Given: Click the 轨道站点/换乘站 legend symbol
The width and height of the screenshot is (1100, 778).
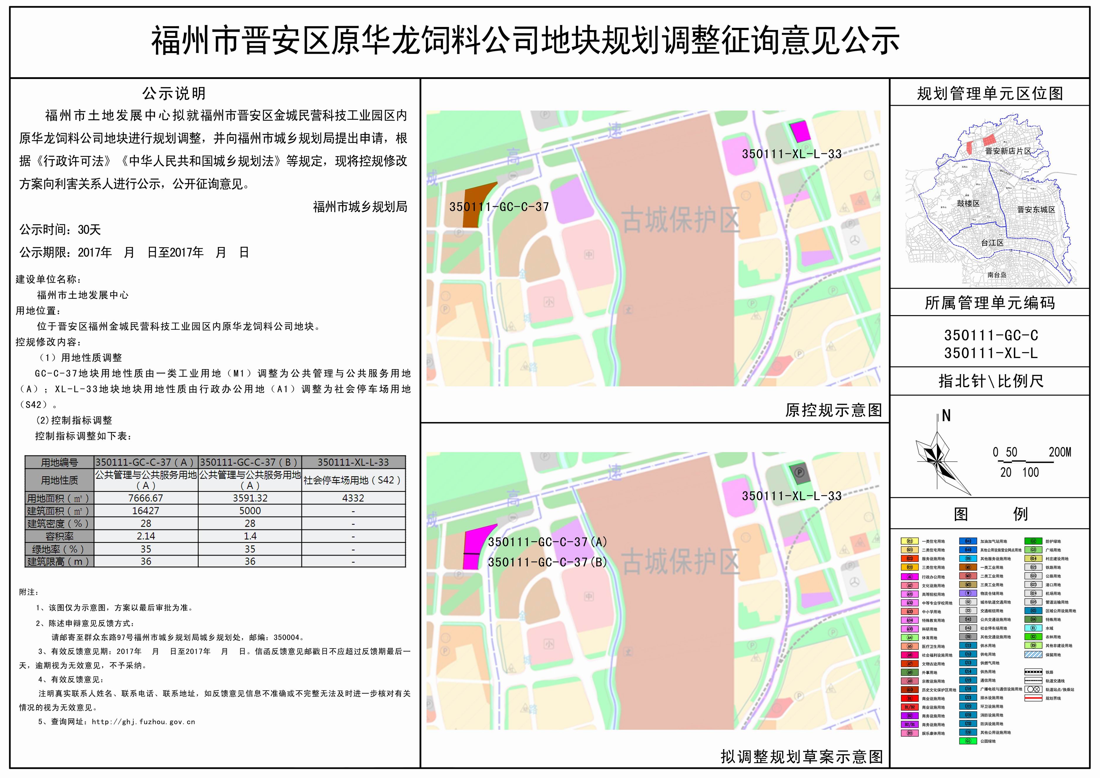Looking at the screenshot, I should coord(1034,689).
